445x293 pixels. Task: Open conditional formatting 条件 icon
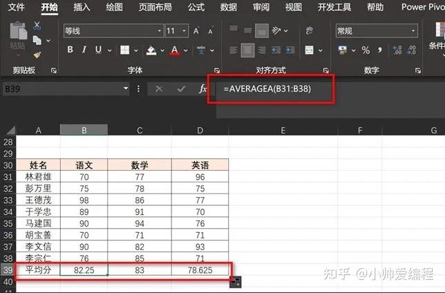[439, 31]
